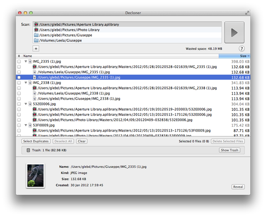Click the preview thumbnail of selected image
266x217 pixels.
[35, 175]
